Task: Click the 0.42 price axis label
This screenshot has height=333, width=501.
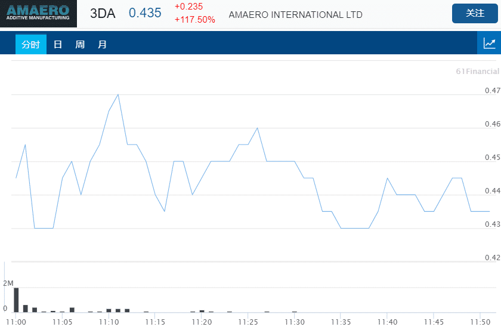Action: coord(492,258)
